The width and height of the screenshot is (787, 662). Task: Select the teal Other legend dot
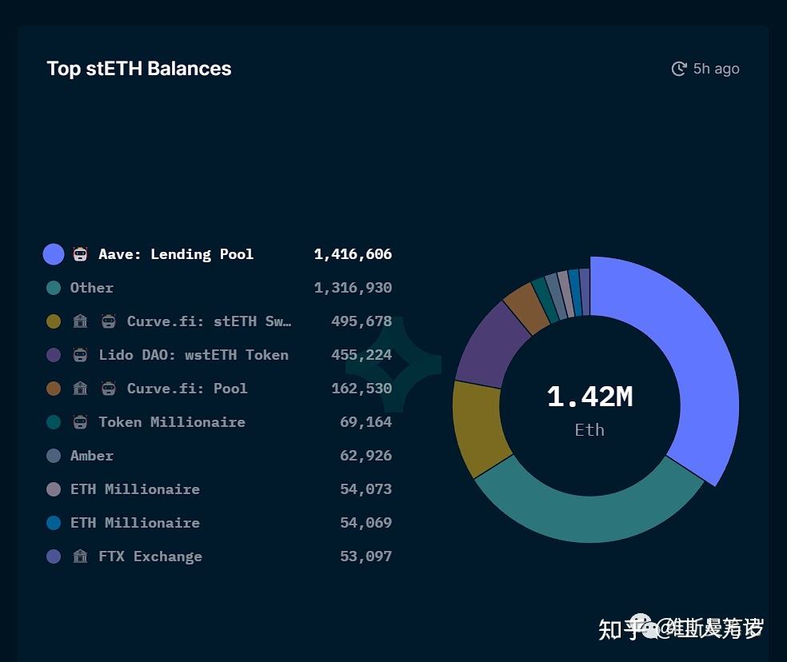[54, 288]
